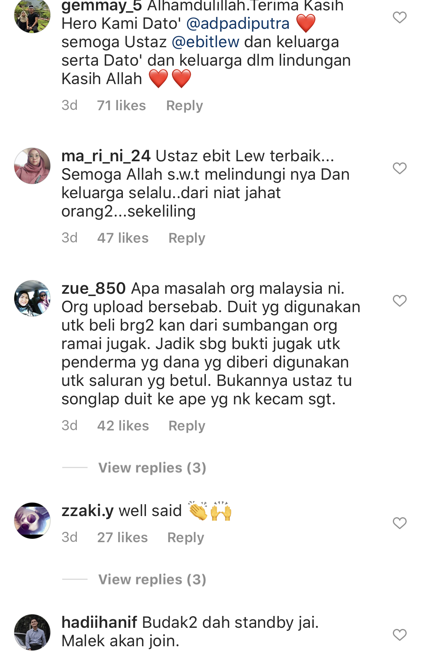Reply to gemmay_5's comment
Viewport: 432px width, 652px height.
(x=185, y=106)
